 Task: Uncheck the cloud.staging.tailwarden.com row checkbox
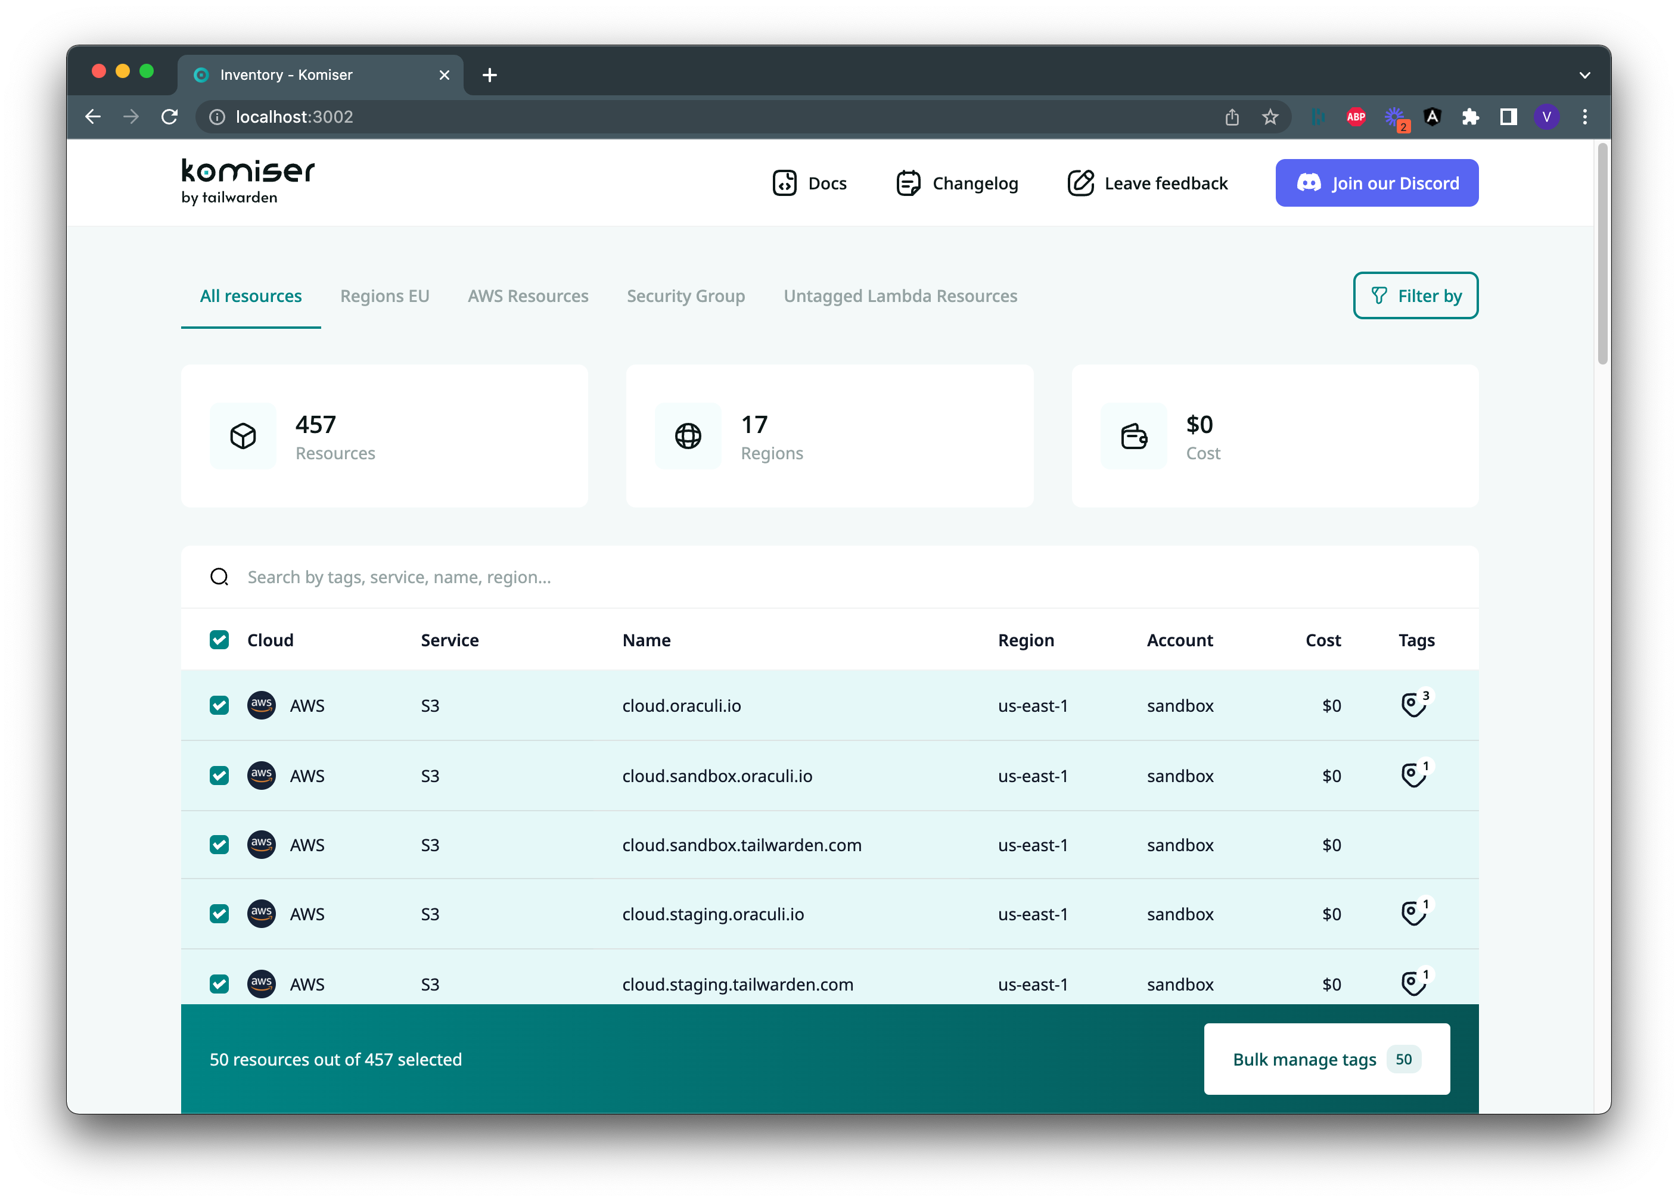(219, 984)
